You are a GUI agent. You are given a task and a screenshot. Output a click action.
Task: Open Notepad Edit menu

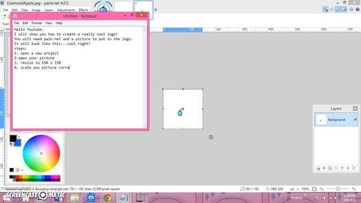pos(25,23)
